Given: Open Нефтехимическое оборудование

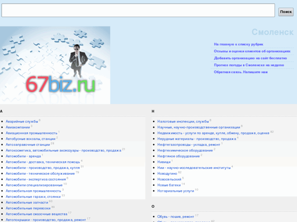Looking at the screenshot, I should tap(185, 150).
